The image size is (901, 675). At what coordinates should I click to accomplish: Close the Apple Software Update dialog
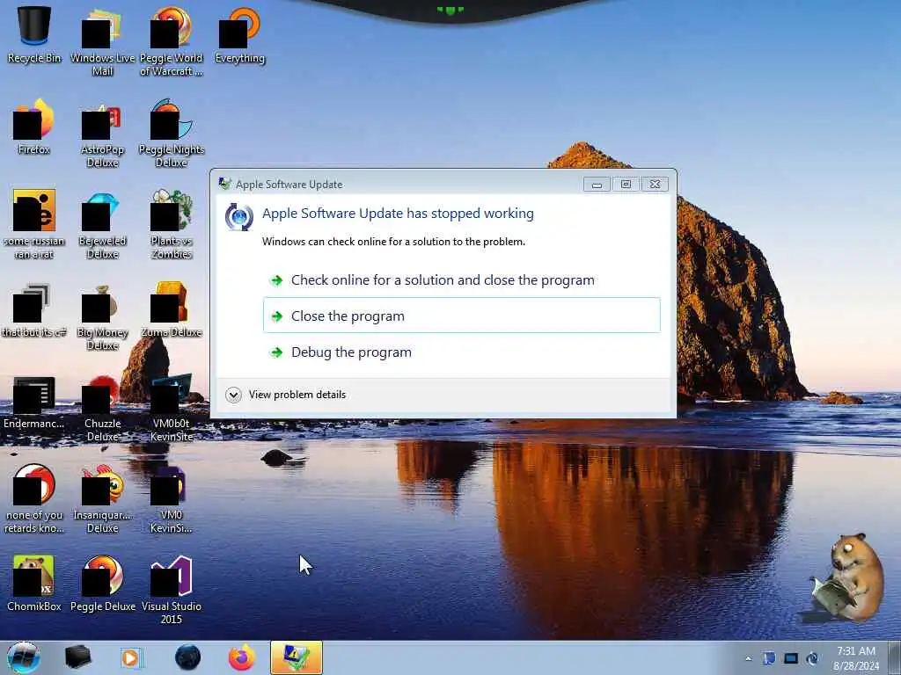[655, 185]
